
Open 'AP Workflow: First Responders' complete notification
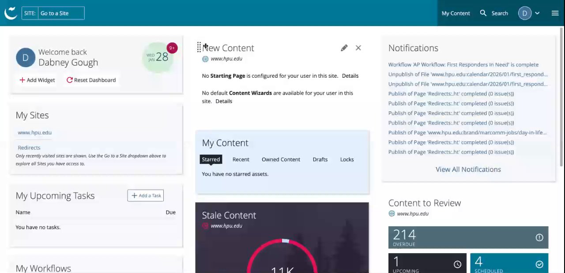coord(463,64)
